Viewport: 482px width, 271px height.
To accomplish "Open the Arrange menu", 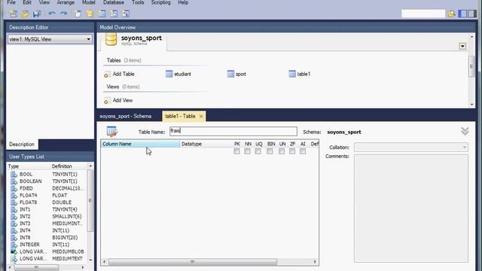I will [x=66, y=2].
